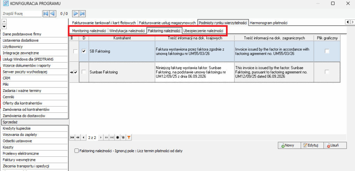Jump back a page in grid navigator
Viewport: 355px width, 171px height.
(78, 137)
